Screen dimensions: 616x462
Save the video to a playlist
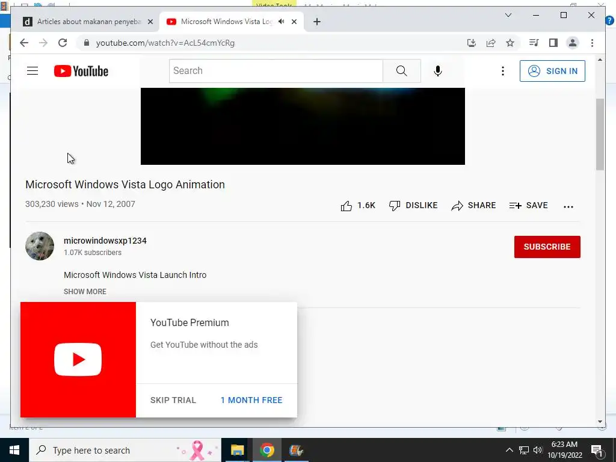pyautogui.click(x=528, y=206)
